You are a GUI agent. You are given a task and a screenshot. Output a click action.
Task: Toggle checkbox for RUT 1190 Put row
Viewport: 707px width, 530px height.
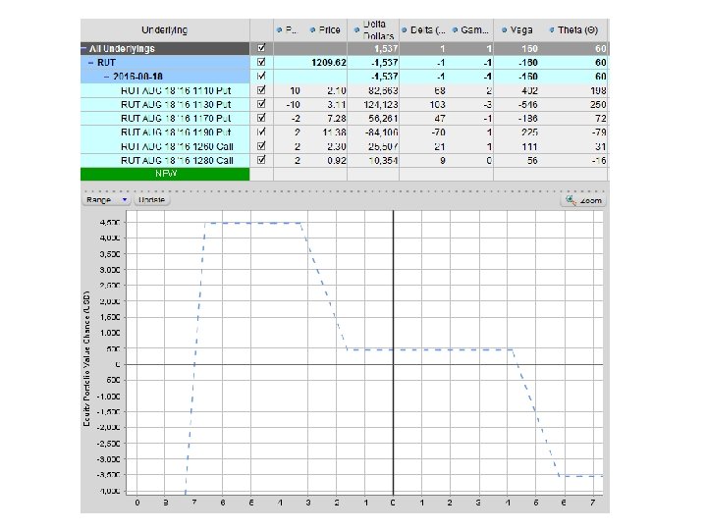point(260,132)
